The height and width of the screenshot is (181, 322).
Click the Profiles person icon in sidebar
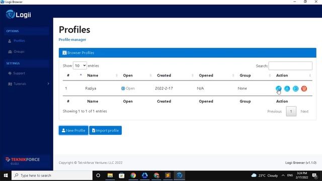click(10, 41)
